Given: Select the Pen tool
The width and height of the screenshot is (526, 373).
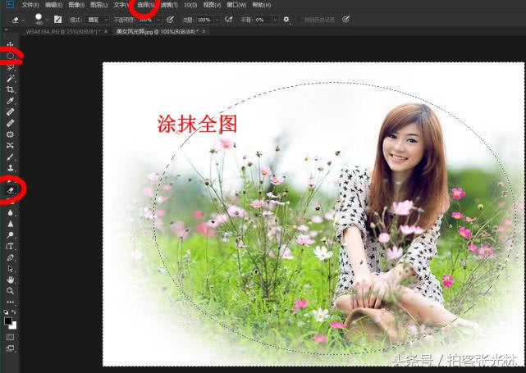Looking at the screenshot, I should click(x=11, y=257).
